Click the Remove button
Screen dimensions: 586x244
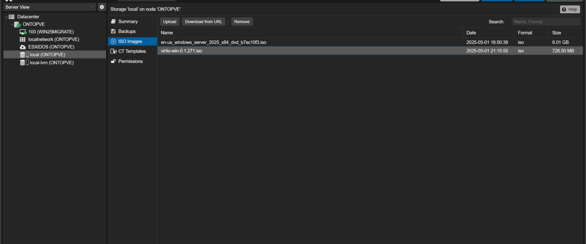pos(242,22)
